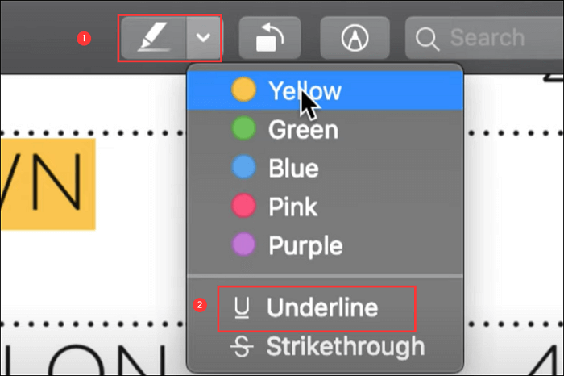564x376 pixels.
Task: Click the highlighter pen tool icon
Action: 152,38
